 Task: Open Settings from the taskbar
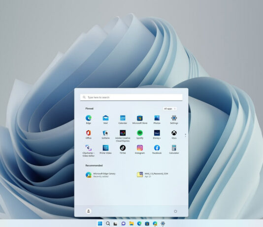coord(163,224)
